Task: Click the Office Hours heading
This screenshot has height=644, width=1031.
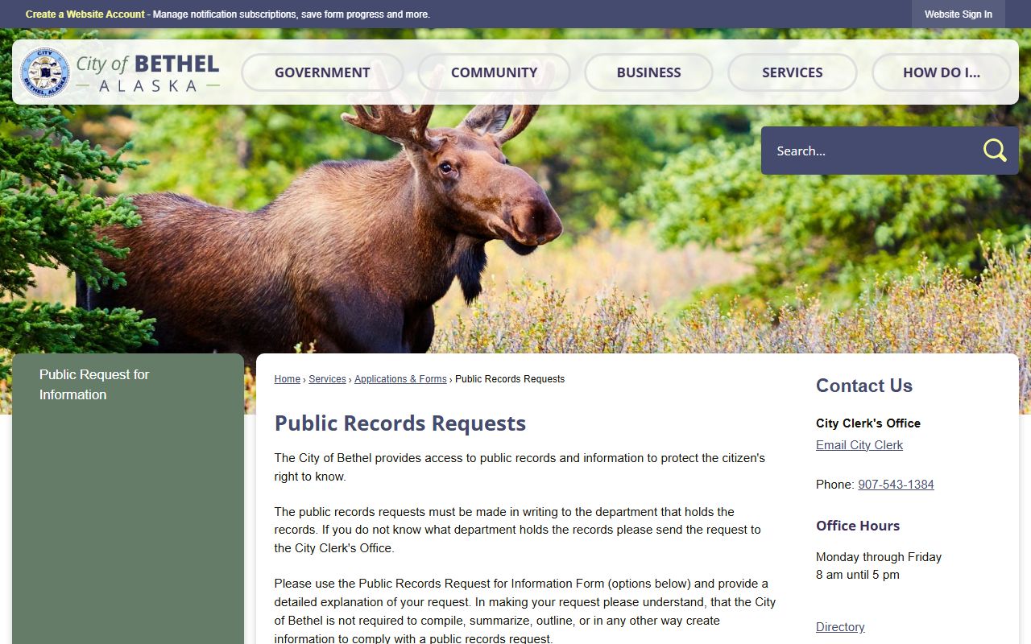Action: click(858, 526)
